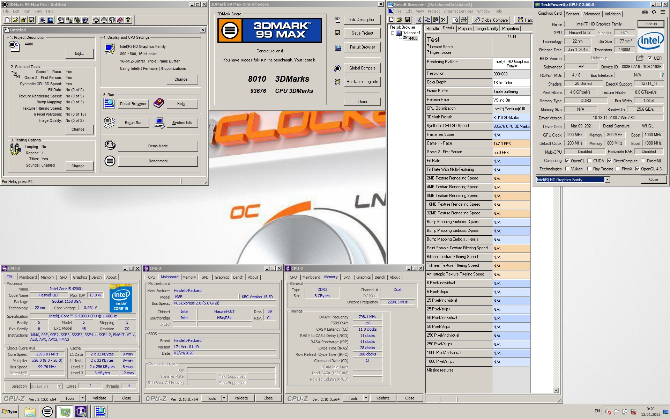Screen dimensions: 670x419
Task: Open GPU-Z hamburger menu icon
Action: pos(663,12)
